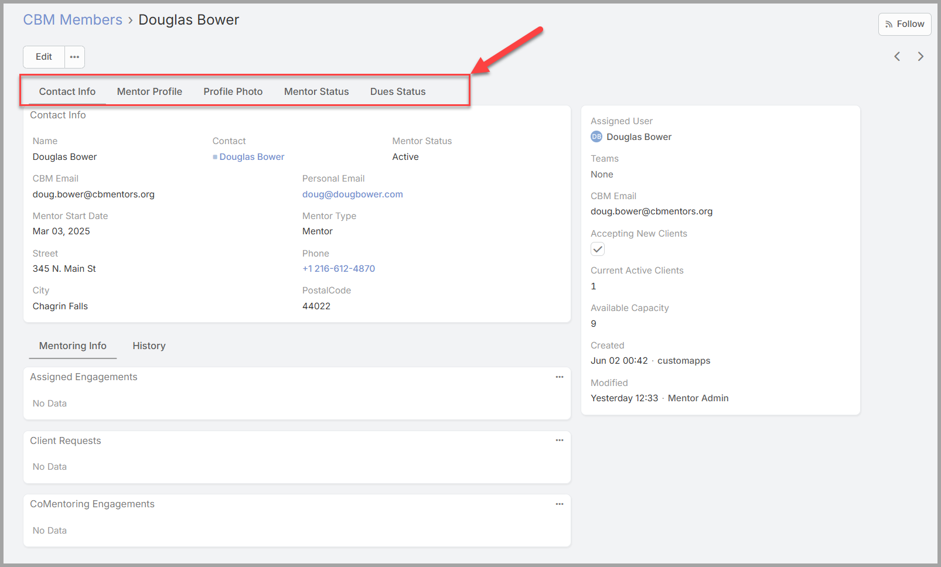Select the postal code 44022
This screenshot has height=567, width=941.
(x=316, y=306)
